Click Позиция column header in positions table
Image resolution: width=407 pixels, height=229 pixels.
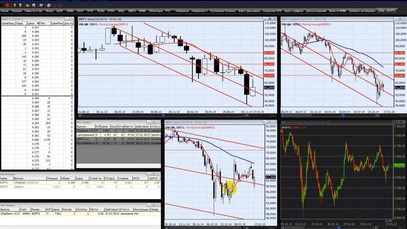(53, 178)
